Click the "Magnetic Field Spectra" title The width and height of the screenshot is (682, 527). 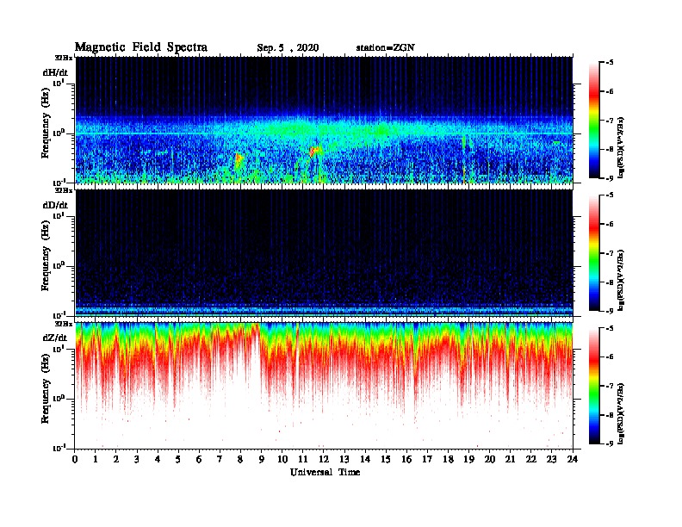tap(141, 47)
